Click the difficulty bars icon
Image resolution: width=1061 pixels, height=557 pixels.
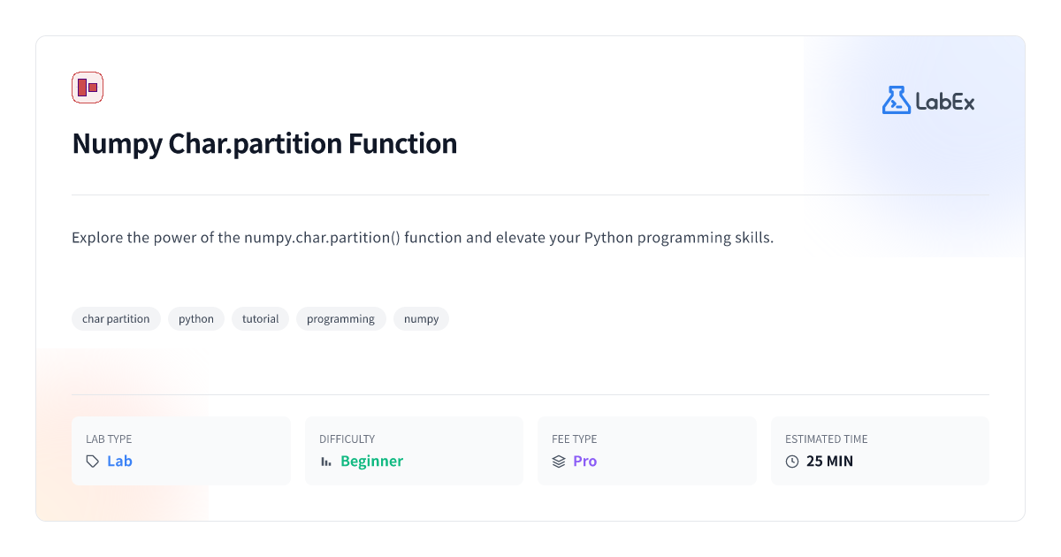[x=326, y=462]
